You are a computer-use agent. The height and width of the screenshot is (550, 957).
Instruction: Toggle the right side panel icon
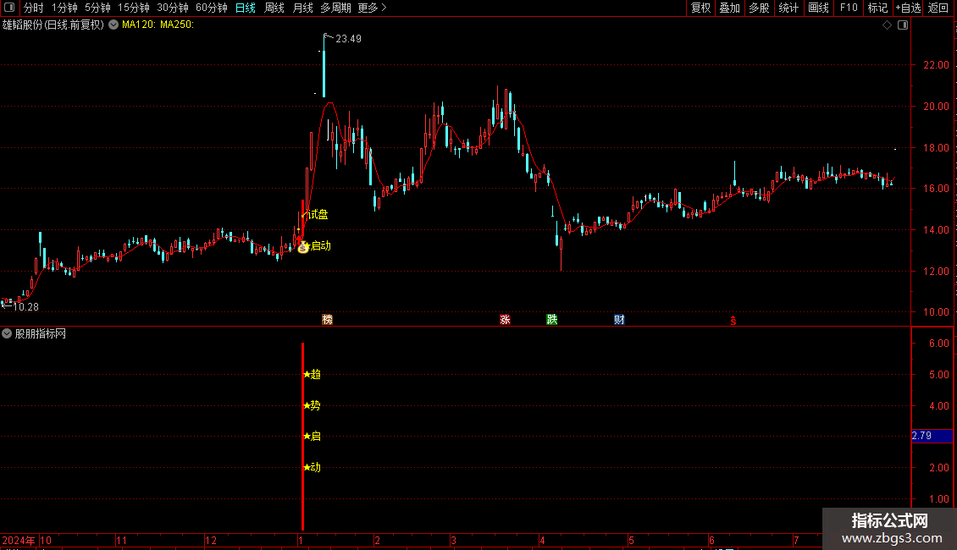pyautogui.click(x=903, y=25)
